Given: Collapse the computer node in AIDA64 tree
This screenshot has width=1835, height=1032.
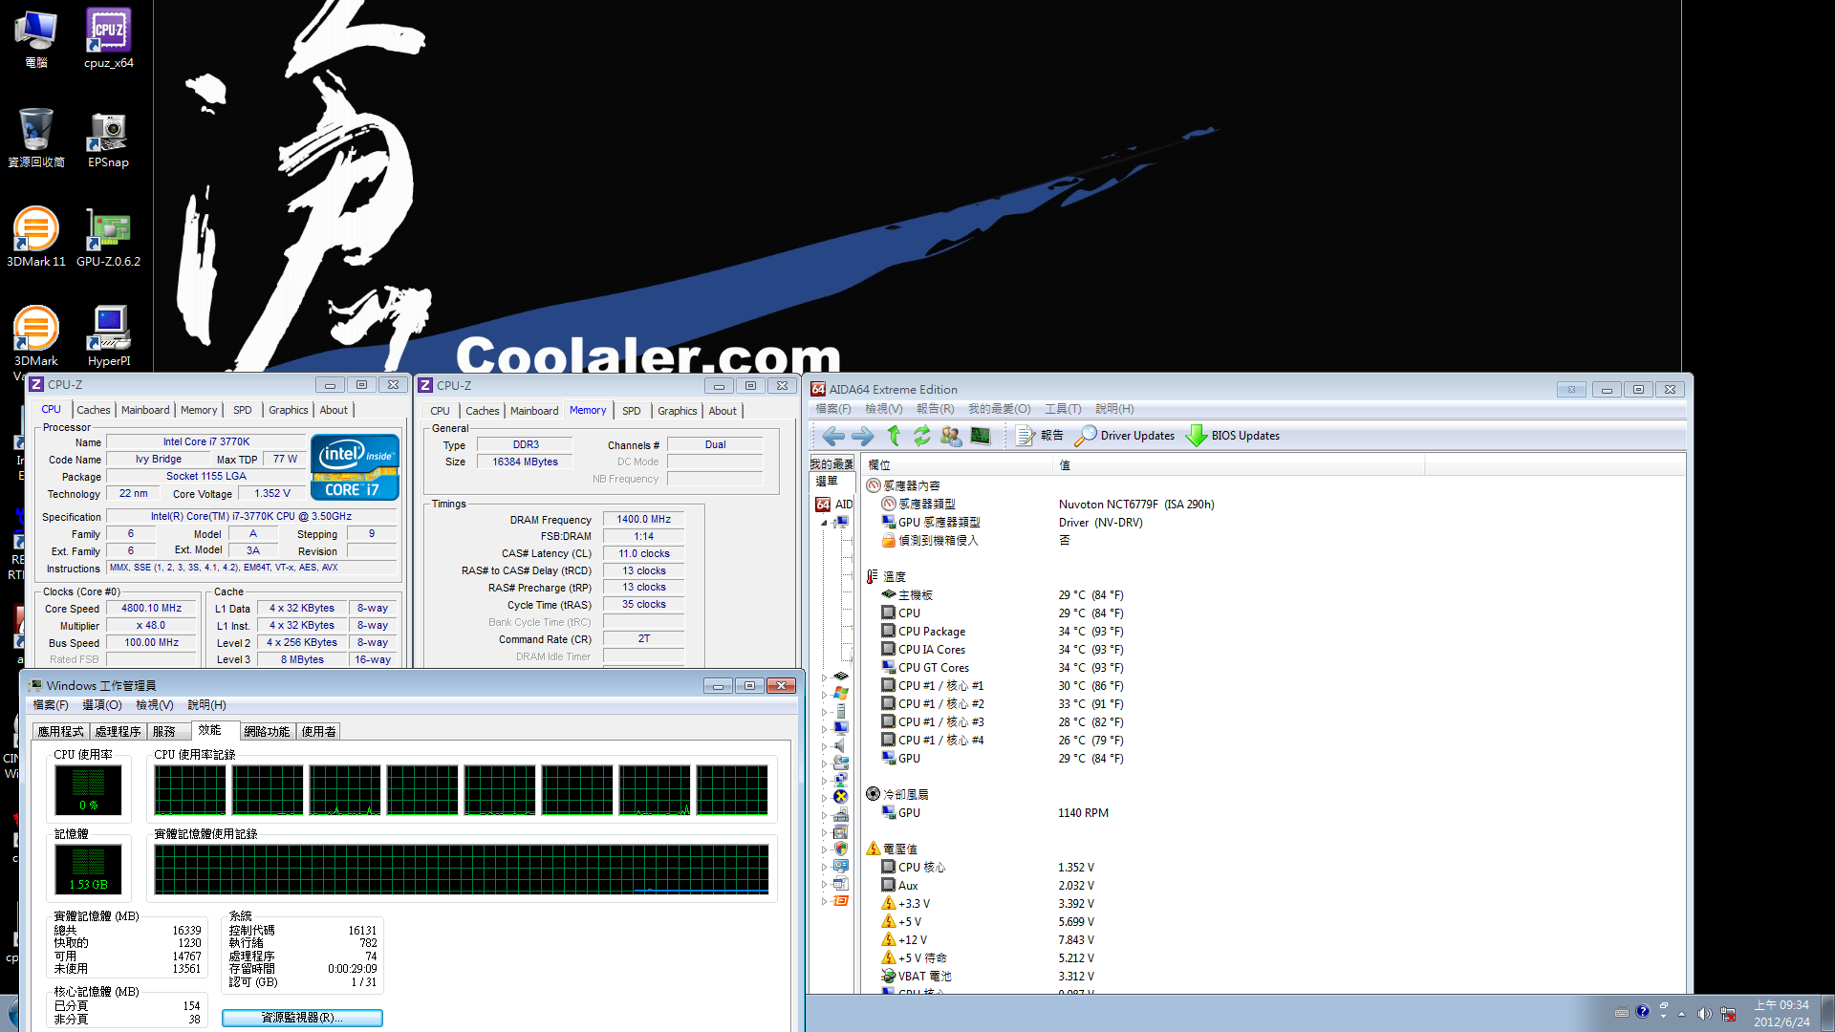Looking at the screenshot, I should click(x=824, y=523).
